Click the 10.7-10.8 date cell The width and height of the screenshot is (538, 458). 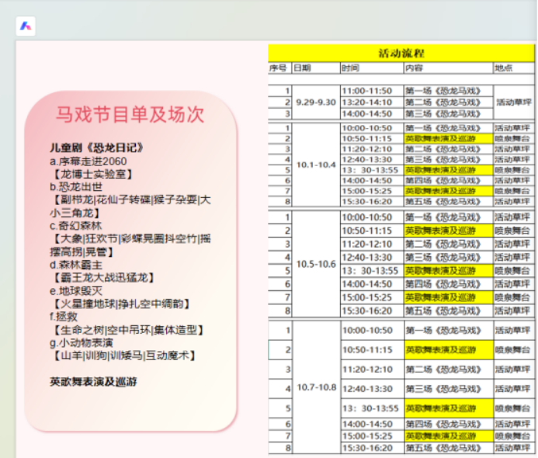[x=316, y=387]
